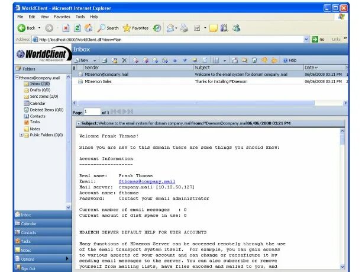This screenshot has height=272, width=362.
Task: Open the address bar dropdown arrow
Action: (x=306, y=39)
